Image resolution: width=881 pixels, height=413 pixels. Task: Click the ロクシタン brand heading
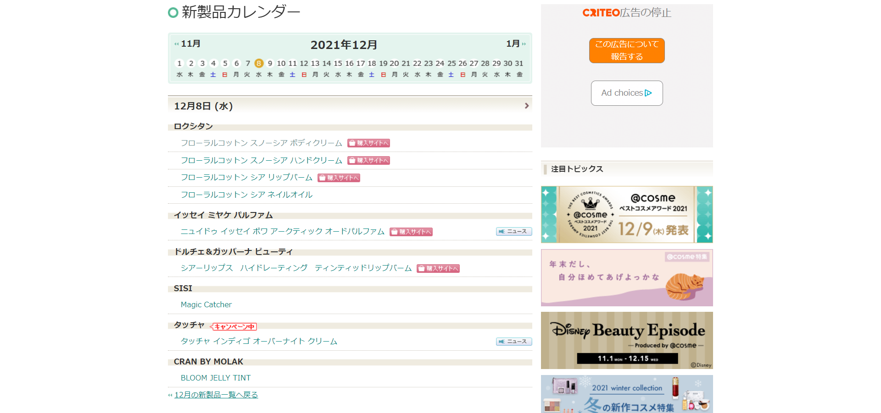193,126
